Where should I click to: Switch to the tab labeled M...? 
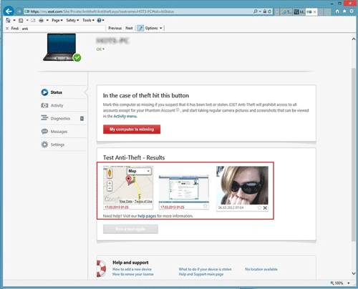[299, 11]
